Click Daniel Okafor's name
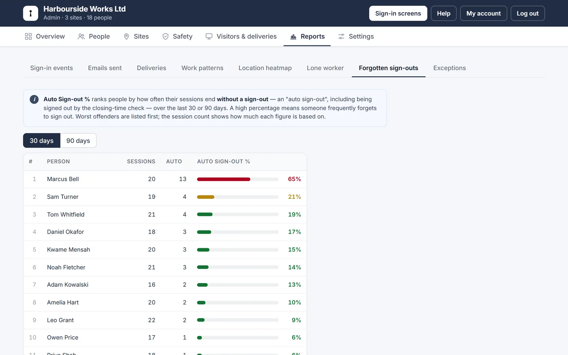This screenshot has width=568, height=355. 65,232
